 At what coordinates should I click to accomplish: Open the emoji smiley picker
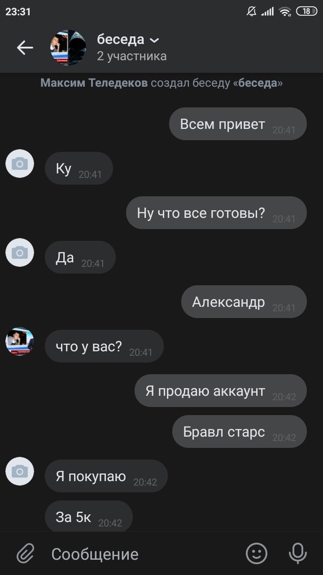256,553
